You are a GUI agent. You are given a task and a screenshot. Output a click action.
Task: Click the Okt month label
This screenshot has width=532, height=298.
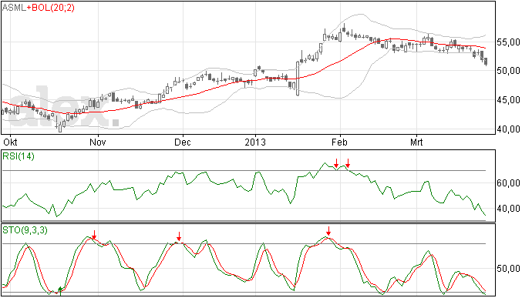pyautogui.click(x=10, y=142)
